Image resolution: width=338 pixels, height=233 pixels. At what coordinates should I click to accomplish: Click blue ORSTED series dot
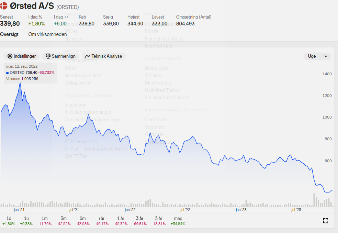click(x=8, y=73)
